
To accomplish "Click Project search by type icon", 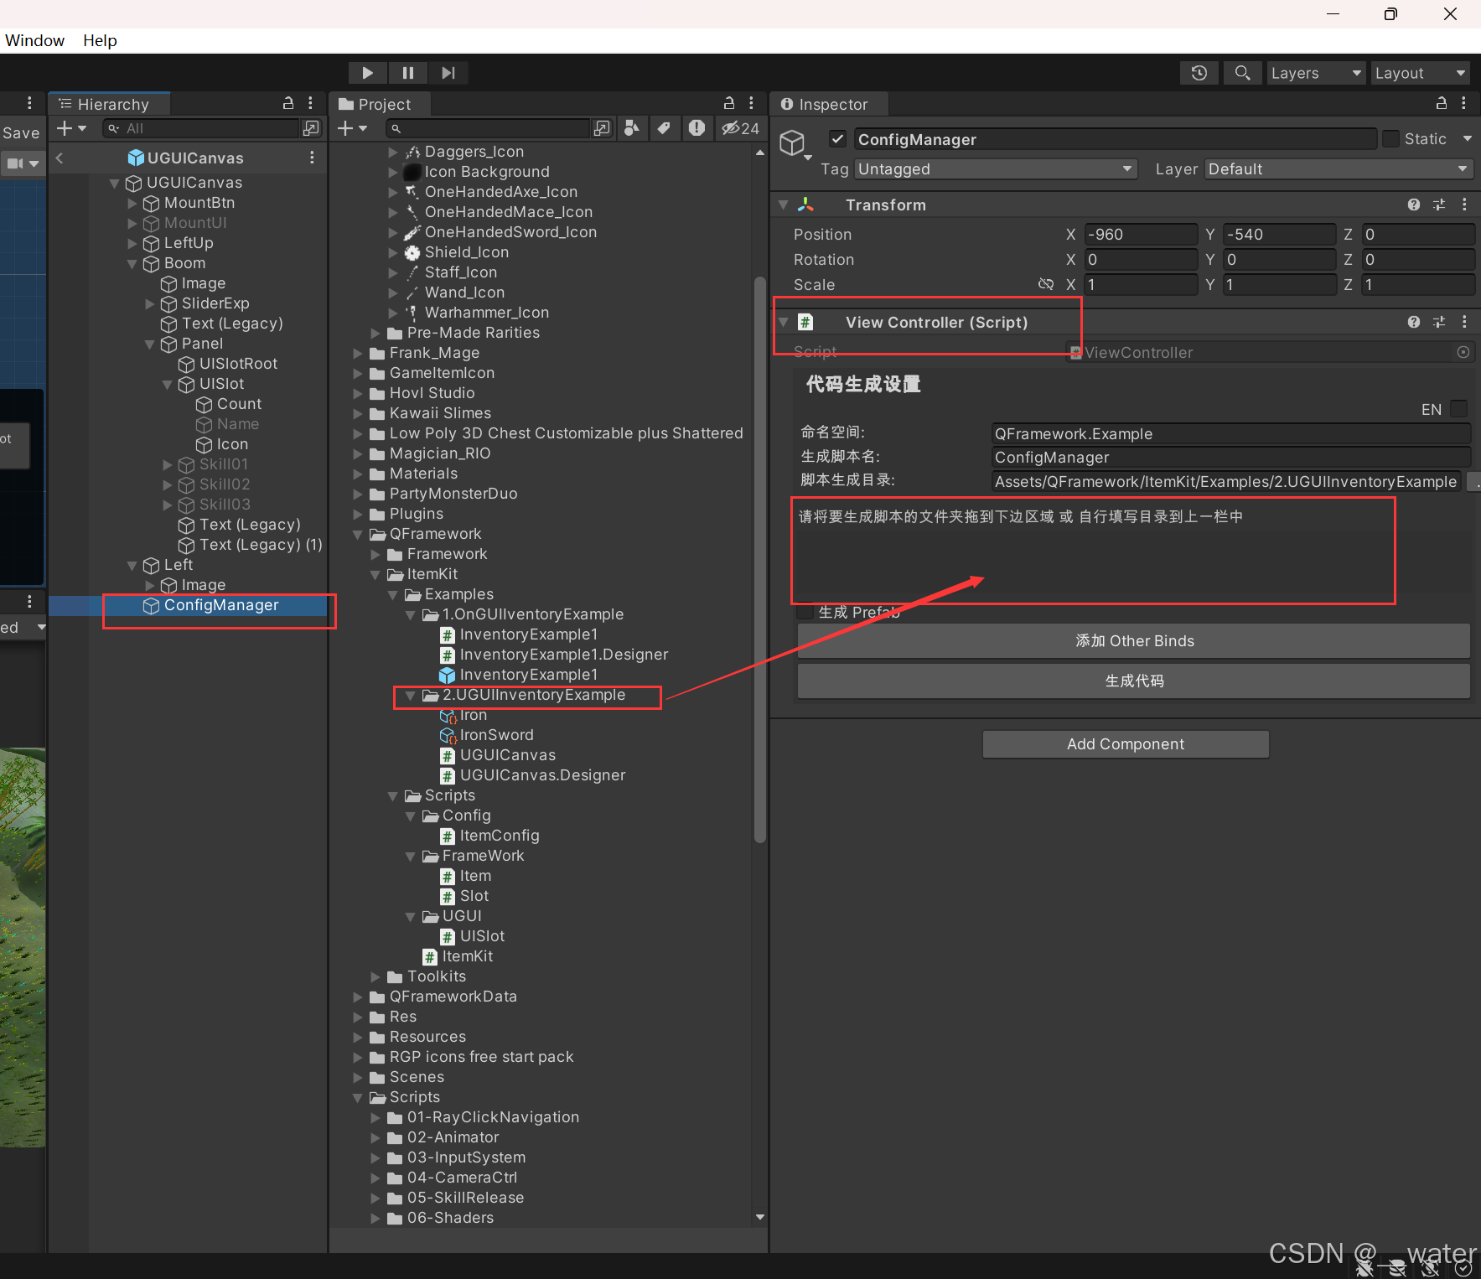I will click(x=632, y=128).
